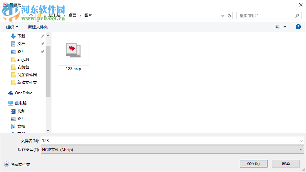Screen dimensions: 306x172
Task: Click the navigation pane scrollbar thumb
Action: click(48, 71)
